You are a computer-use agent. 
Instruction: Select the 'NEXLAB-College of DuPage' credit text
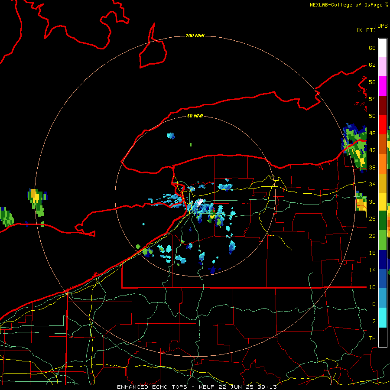[346, 5]
